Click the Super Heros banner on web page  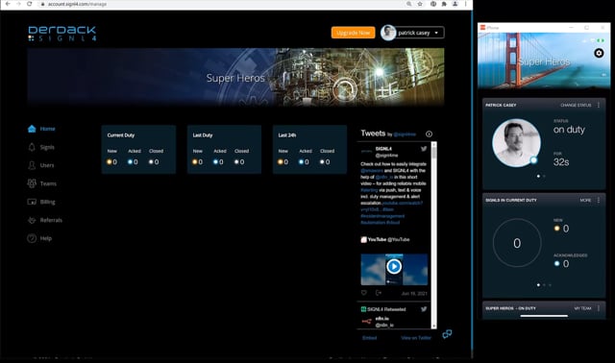[x=235, y=77]
